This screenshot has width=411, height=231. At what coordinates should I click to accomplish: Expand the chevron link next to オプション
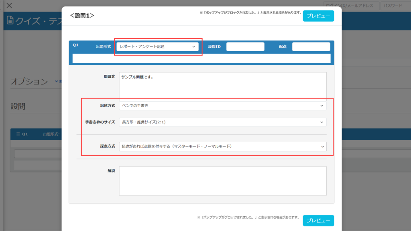pyautogui.click(x=57, y=81)
